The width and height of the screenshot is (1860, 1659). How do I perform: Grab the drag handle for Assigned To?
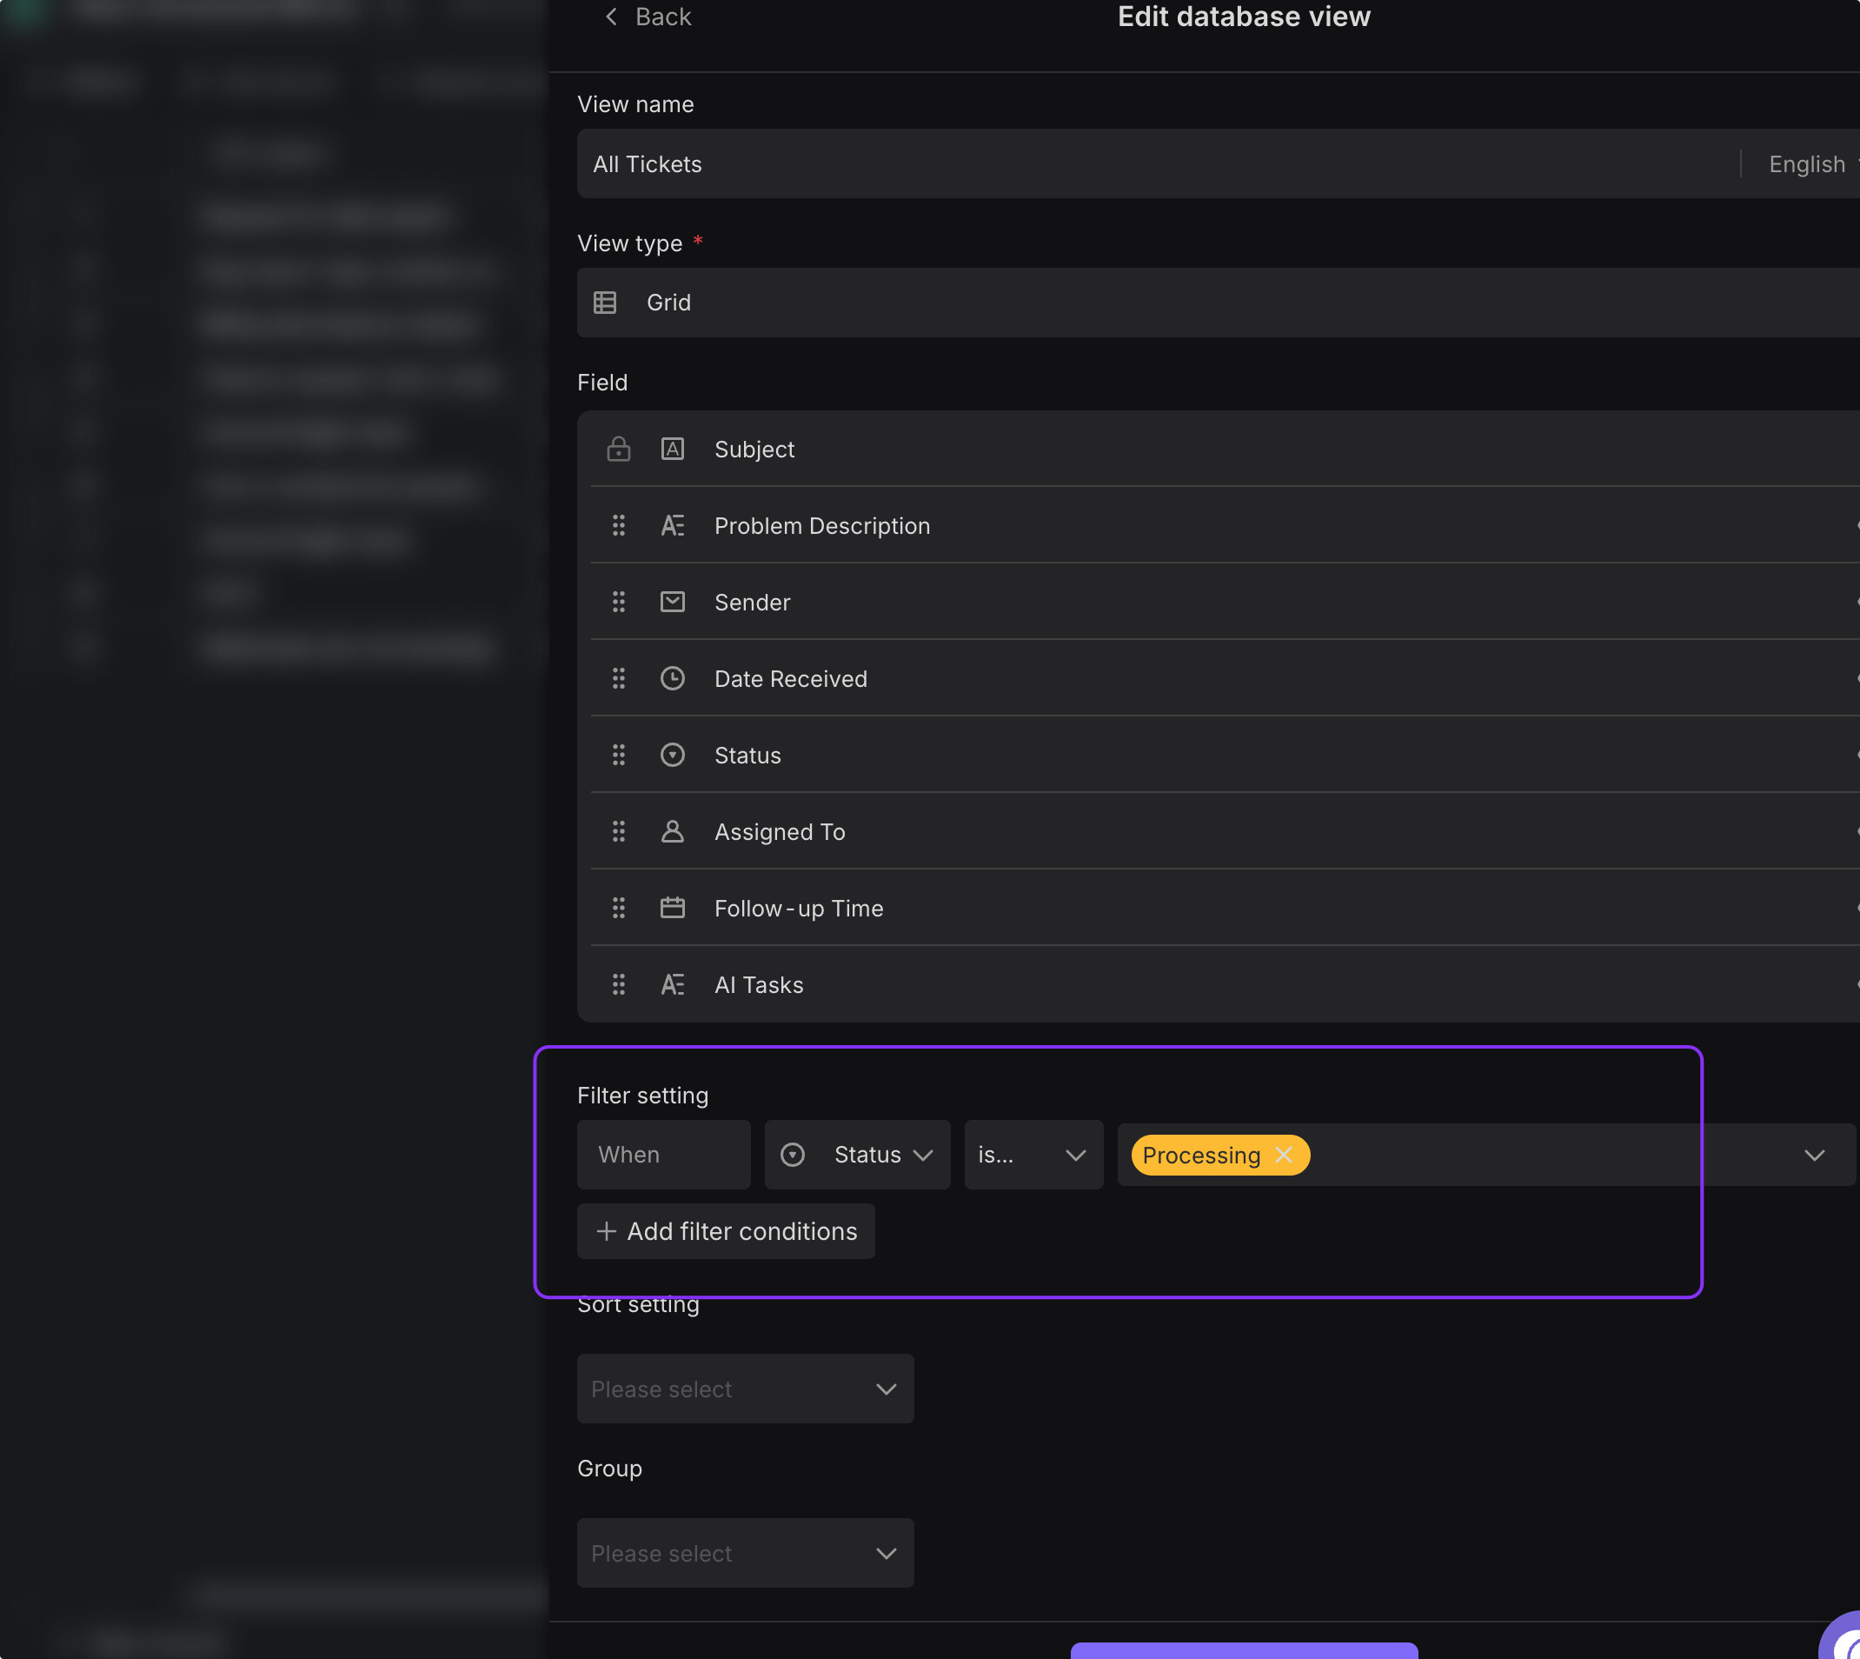pyautogui.click(x=619, y=832)
